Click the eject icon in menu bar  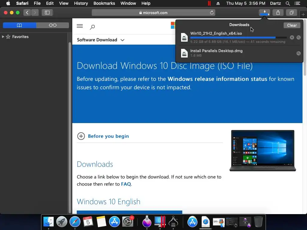coord(218,3)
